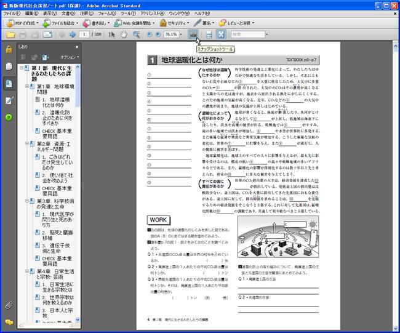Image resolution: width=400 pixels, height=333 pixels.
Task: Click the Save disk icon
Action: [35, 34]
